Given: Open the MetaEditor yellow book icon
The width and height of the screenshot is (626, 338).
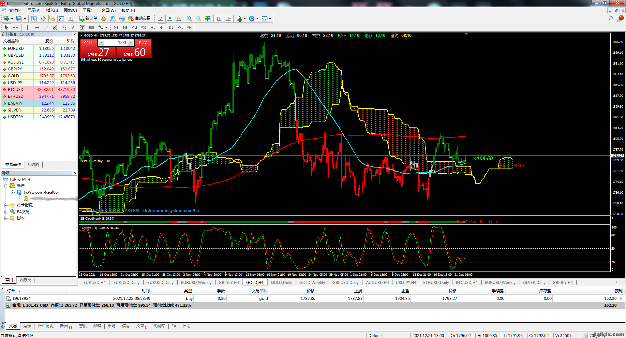Looking at the screenshot, I should (104, 19).
